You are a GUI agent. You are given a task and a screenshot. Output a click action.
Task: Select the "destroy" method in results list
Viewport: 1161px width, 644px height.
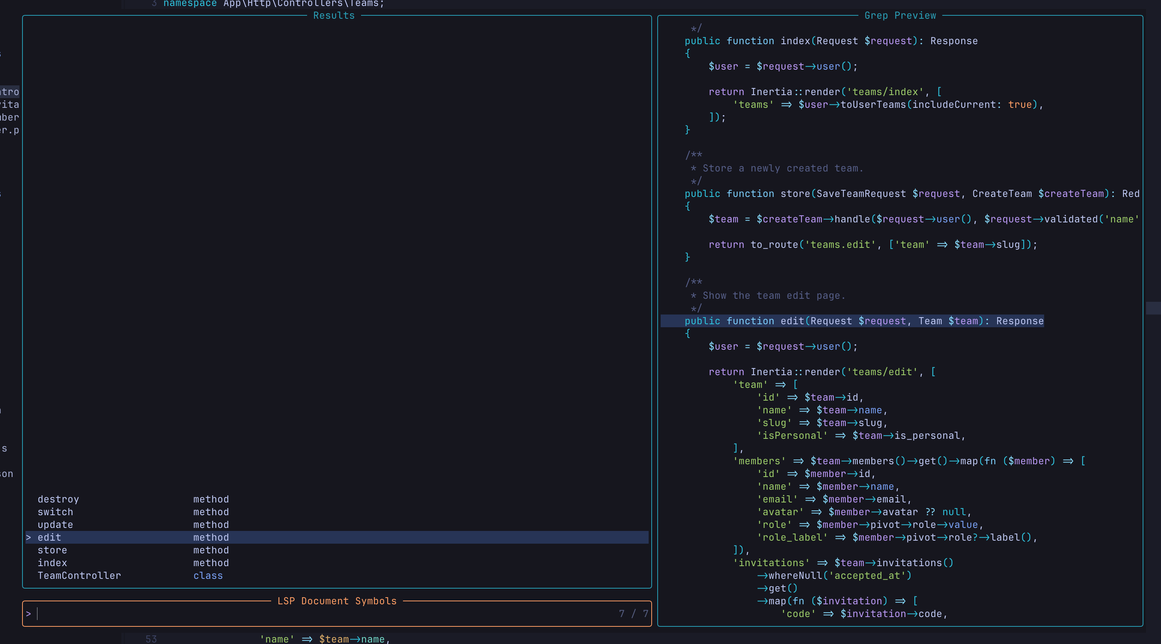pyautogui.click(x=58, y=499)
